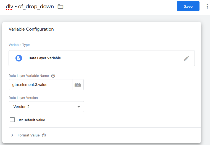Screen dimensions: 210x145
Task: Click the folder icon beside the variable name
Action: point(61,7)
